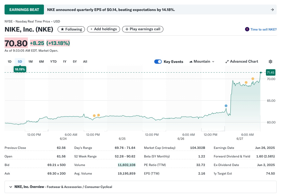
Task: Click the Earnings Date Jun 26, 2025
Action: pyautogui.click(x=265, y=148)
